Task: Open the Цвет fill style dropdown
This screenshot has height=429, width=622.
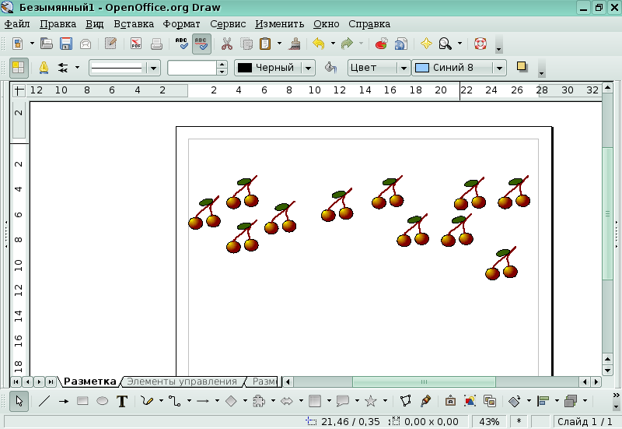Action: coord(404,68)
